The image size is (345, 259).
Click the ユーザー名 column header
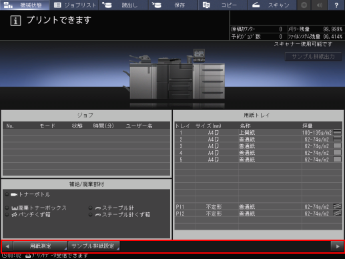[x=139, y=126]
